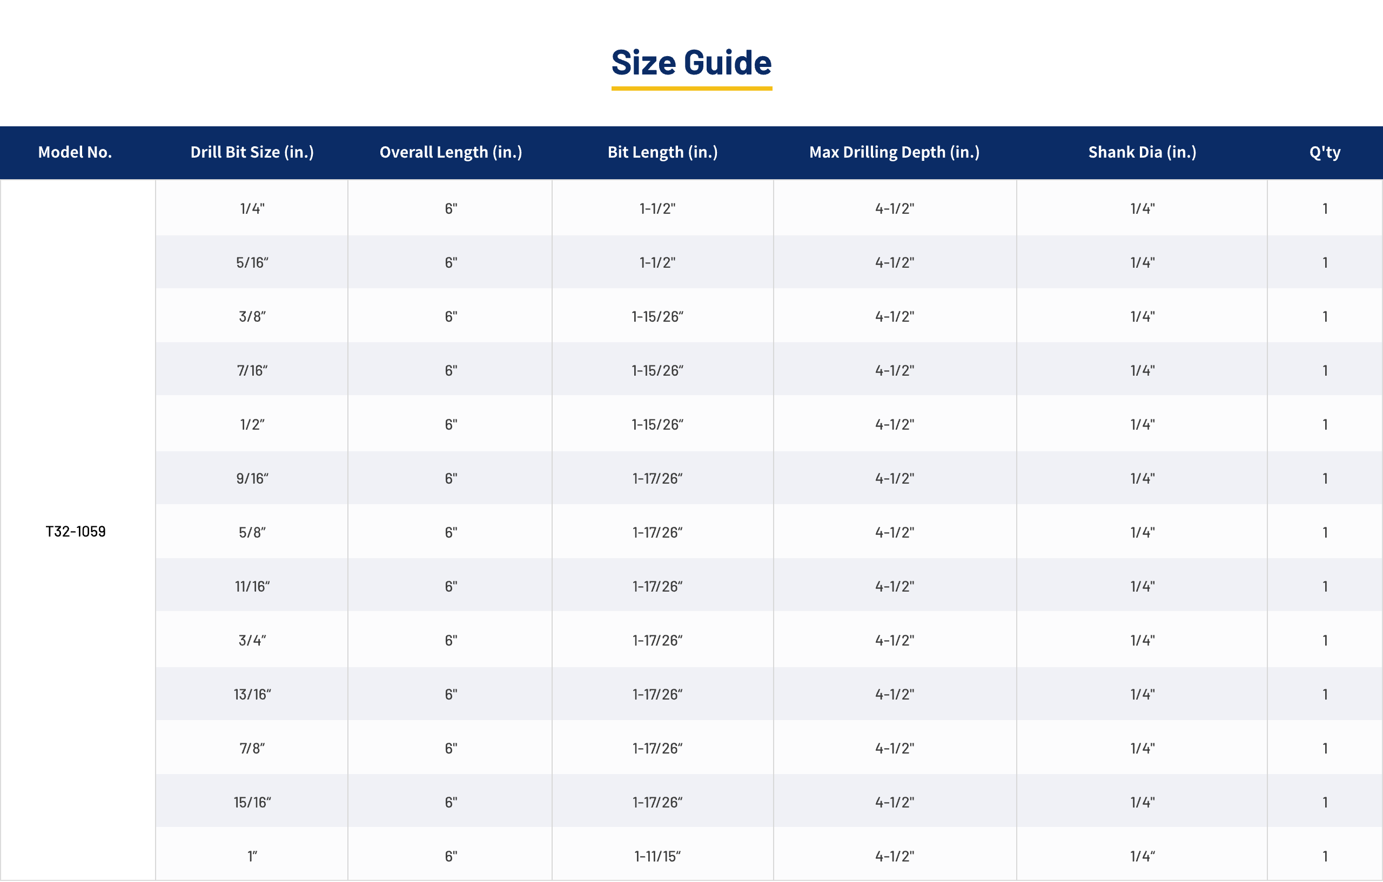Click the Max Drilling Depth (in.) header
1383x882 pixels.
pyautogui.click(x=894, y=152)
